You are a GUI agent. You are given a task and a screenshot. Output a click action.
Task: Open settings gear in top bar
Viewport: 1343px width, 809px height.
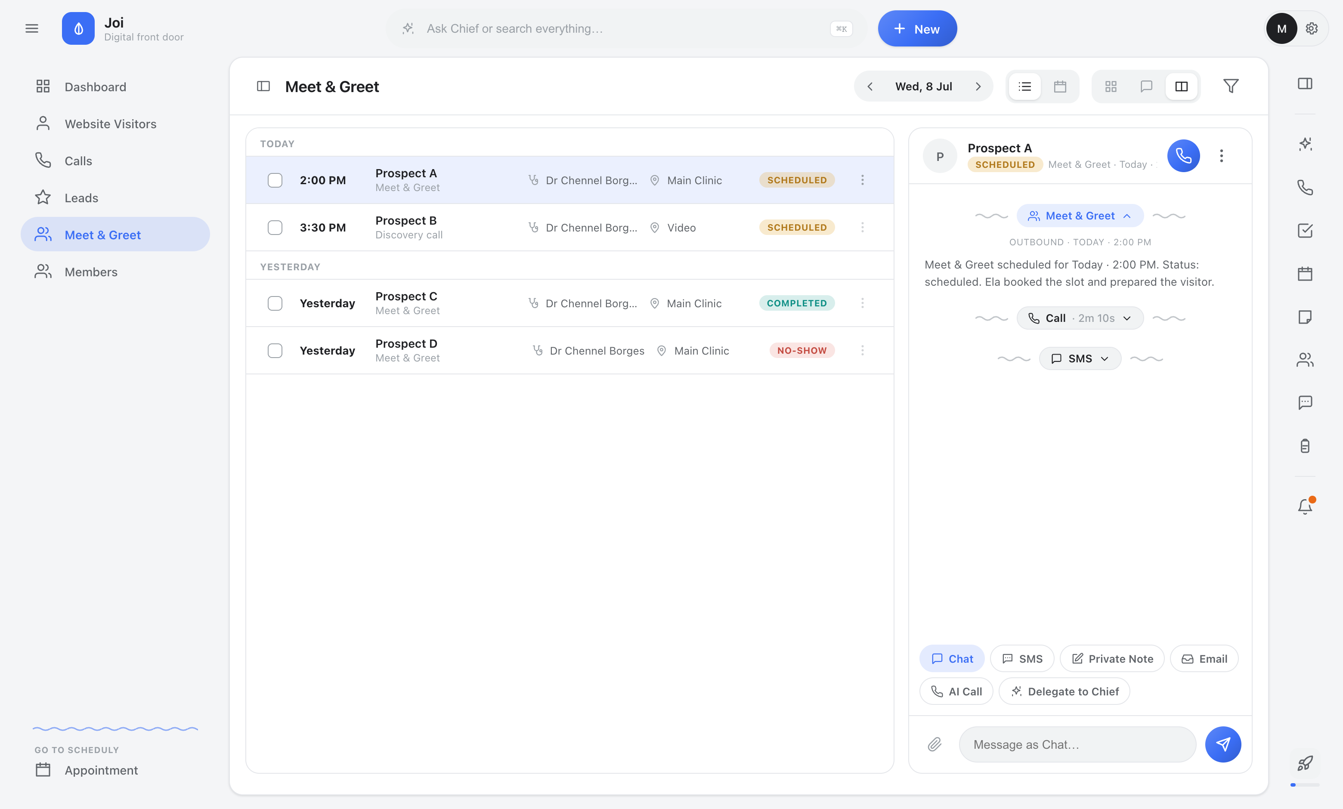pos(1312,28)
